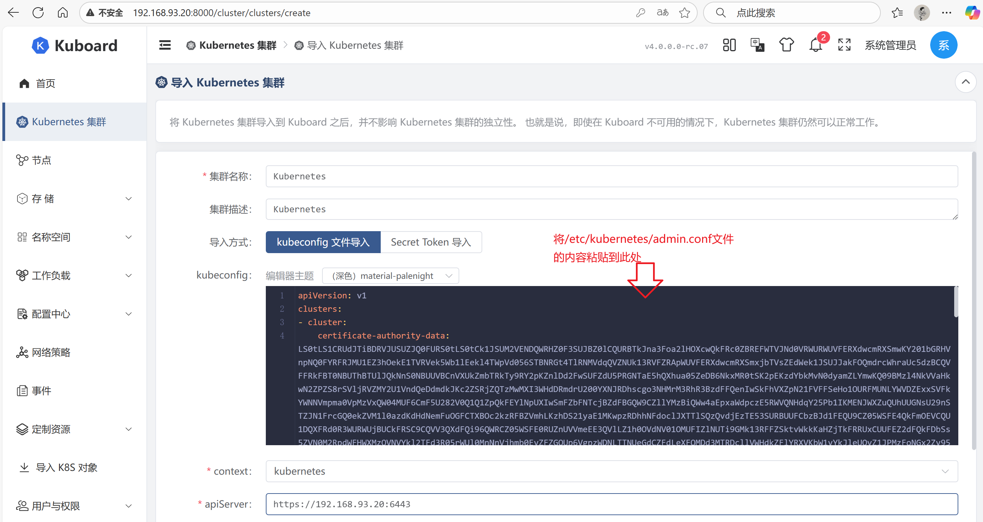
Task: Select Kubernetes 集群 sidebar item
Action: [x=75, y=122]
